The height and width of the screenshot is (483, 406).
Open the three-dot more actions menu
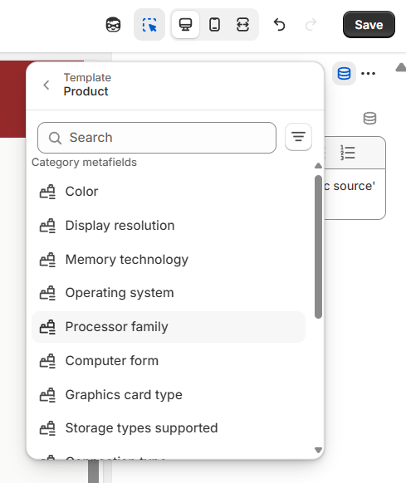coord(368,74)
